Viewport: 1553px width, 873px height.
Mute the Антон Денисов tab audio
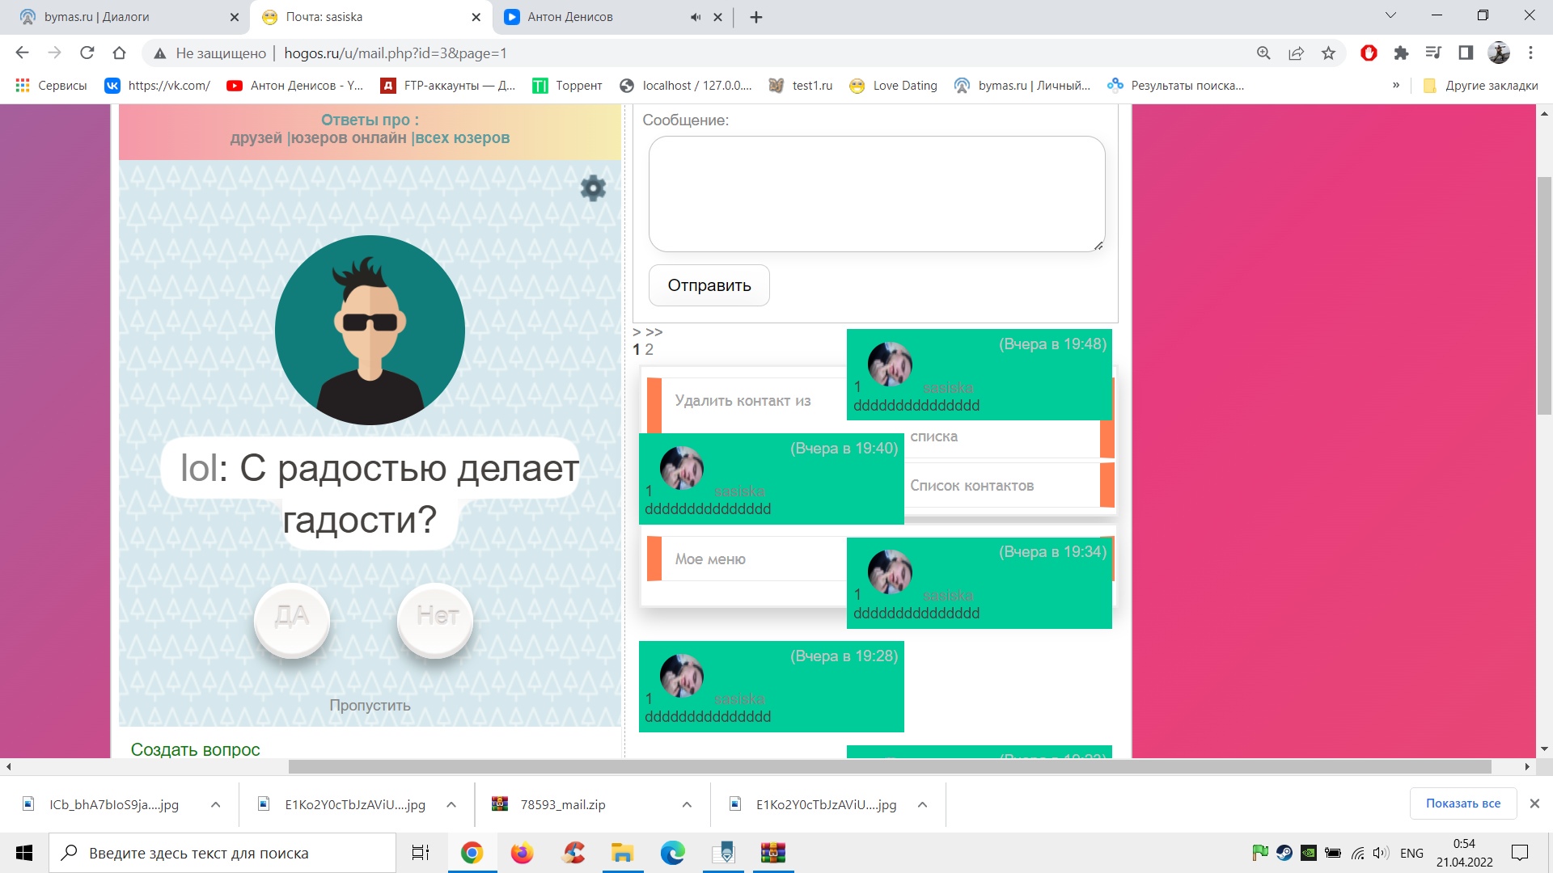(x=695, y=17)
